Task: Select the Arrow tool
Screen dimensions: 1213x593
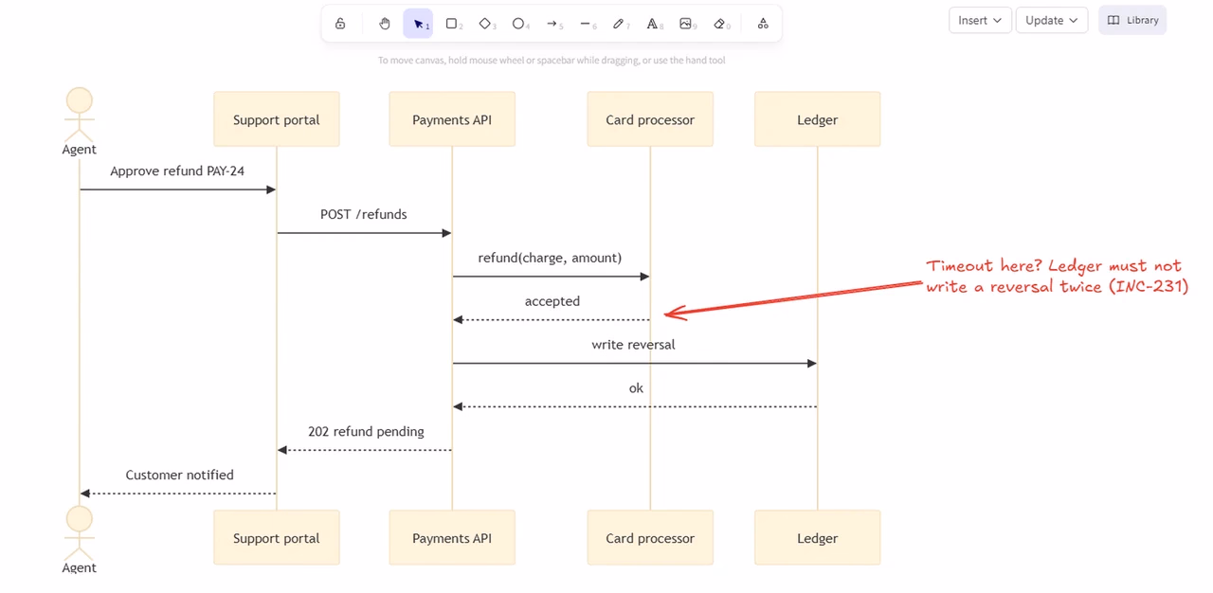Action: tap(552, 24)
